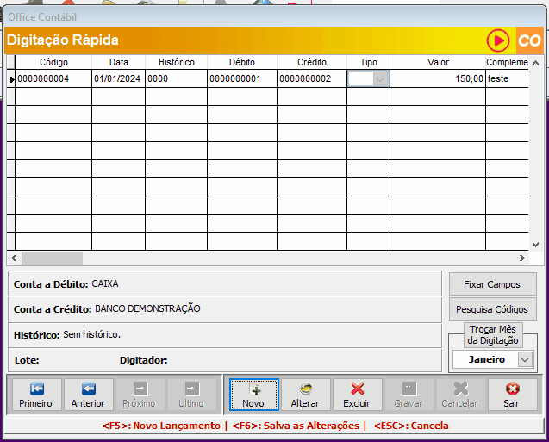This screenshot has height=442, width=549.
Task: Go to the Anterior record
Action: coord(88,395)
